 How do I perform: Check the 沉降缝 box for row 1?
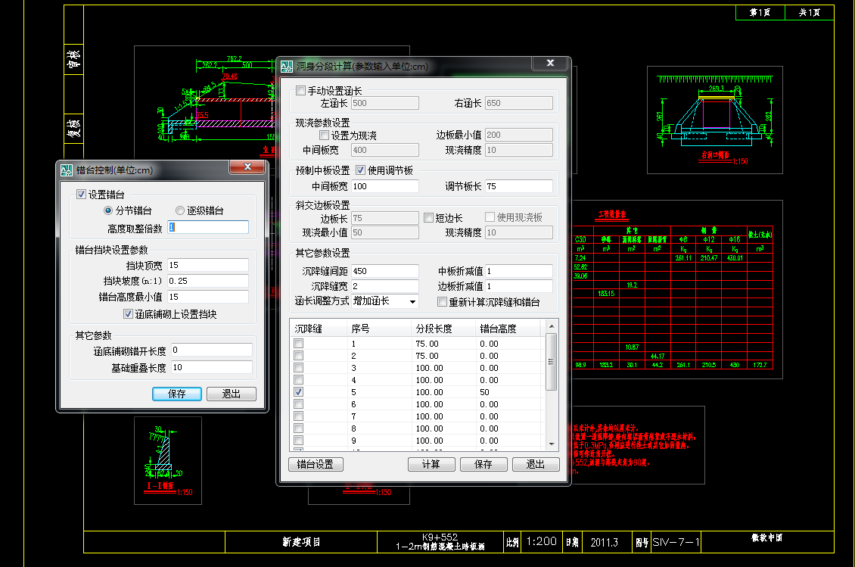pos(298,344)
